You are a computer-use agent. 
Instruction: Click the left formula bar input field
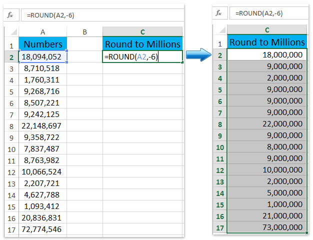[x=100, y=15]
